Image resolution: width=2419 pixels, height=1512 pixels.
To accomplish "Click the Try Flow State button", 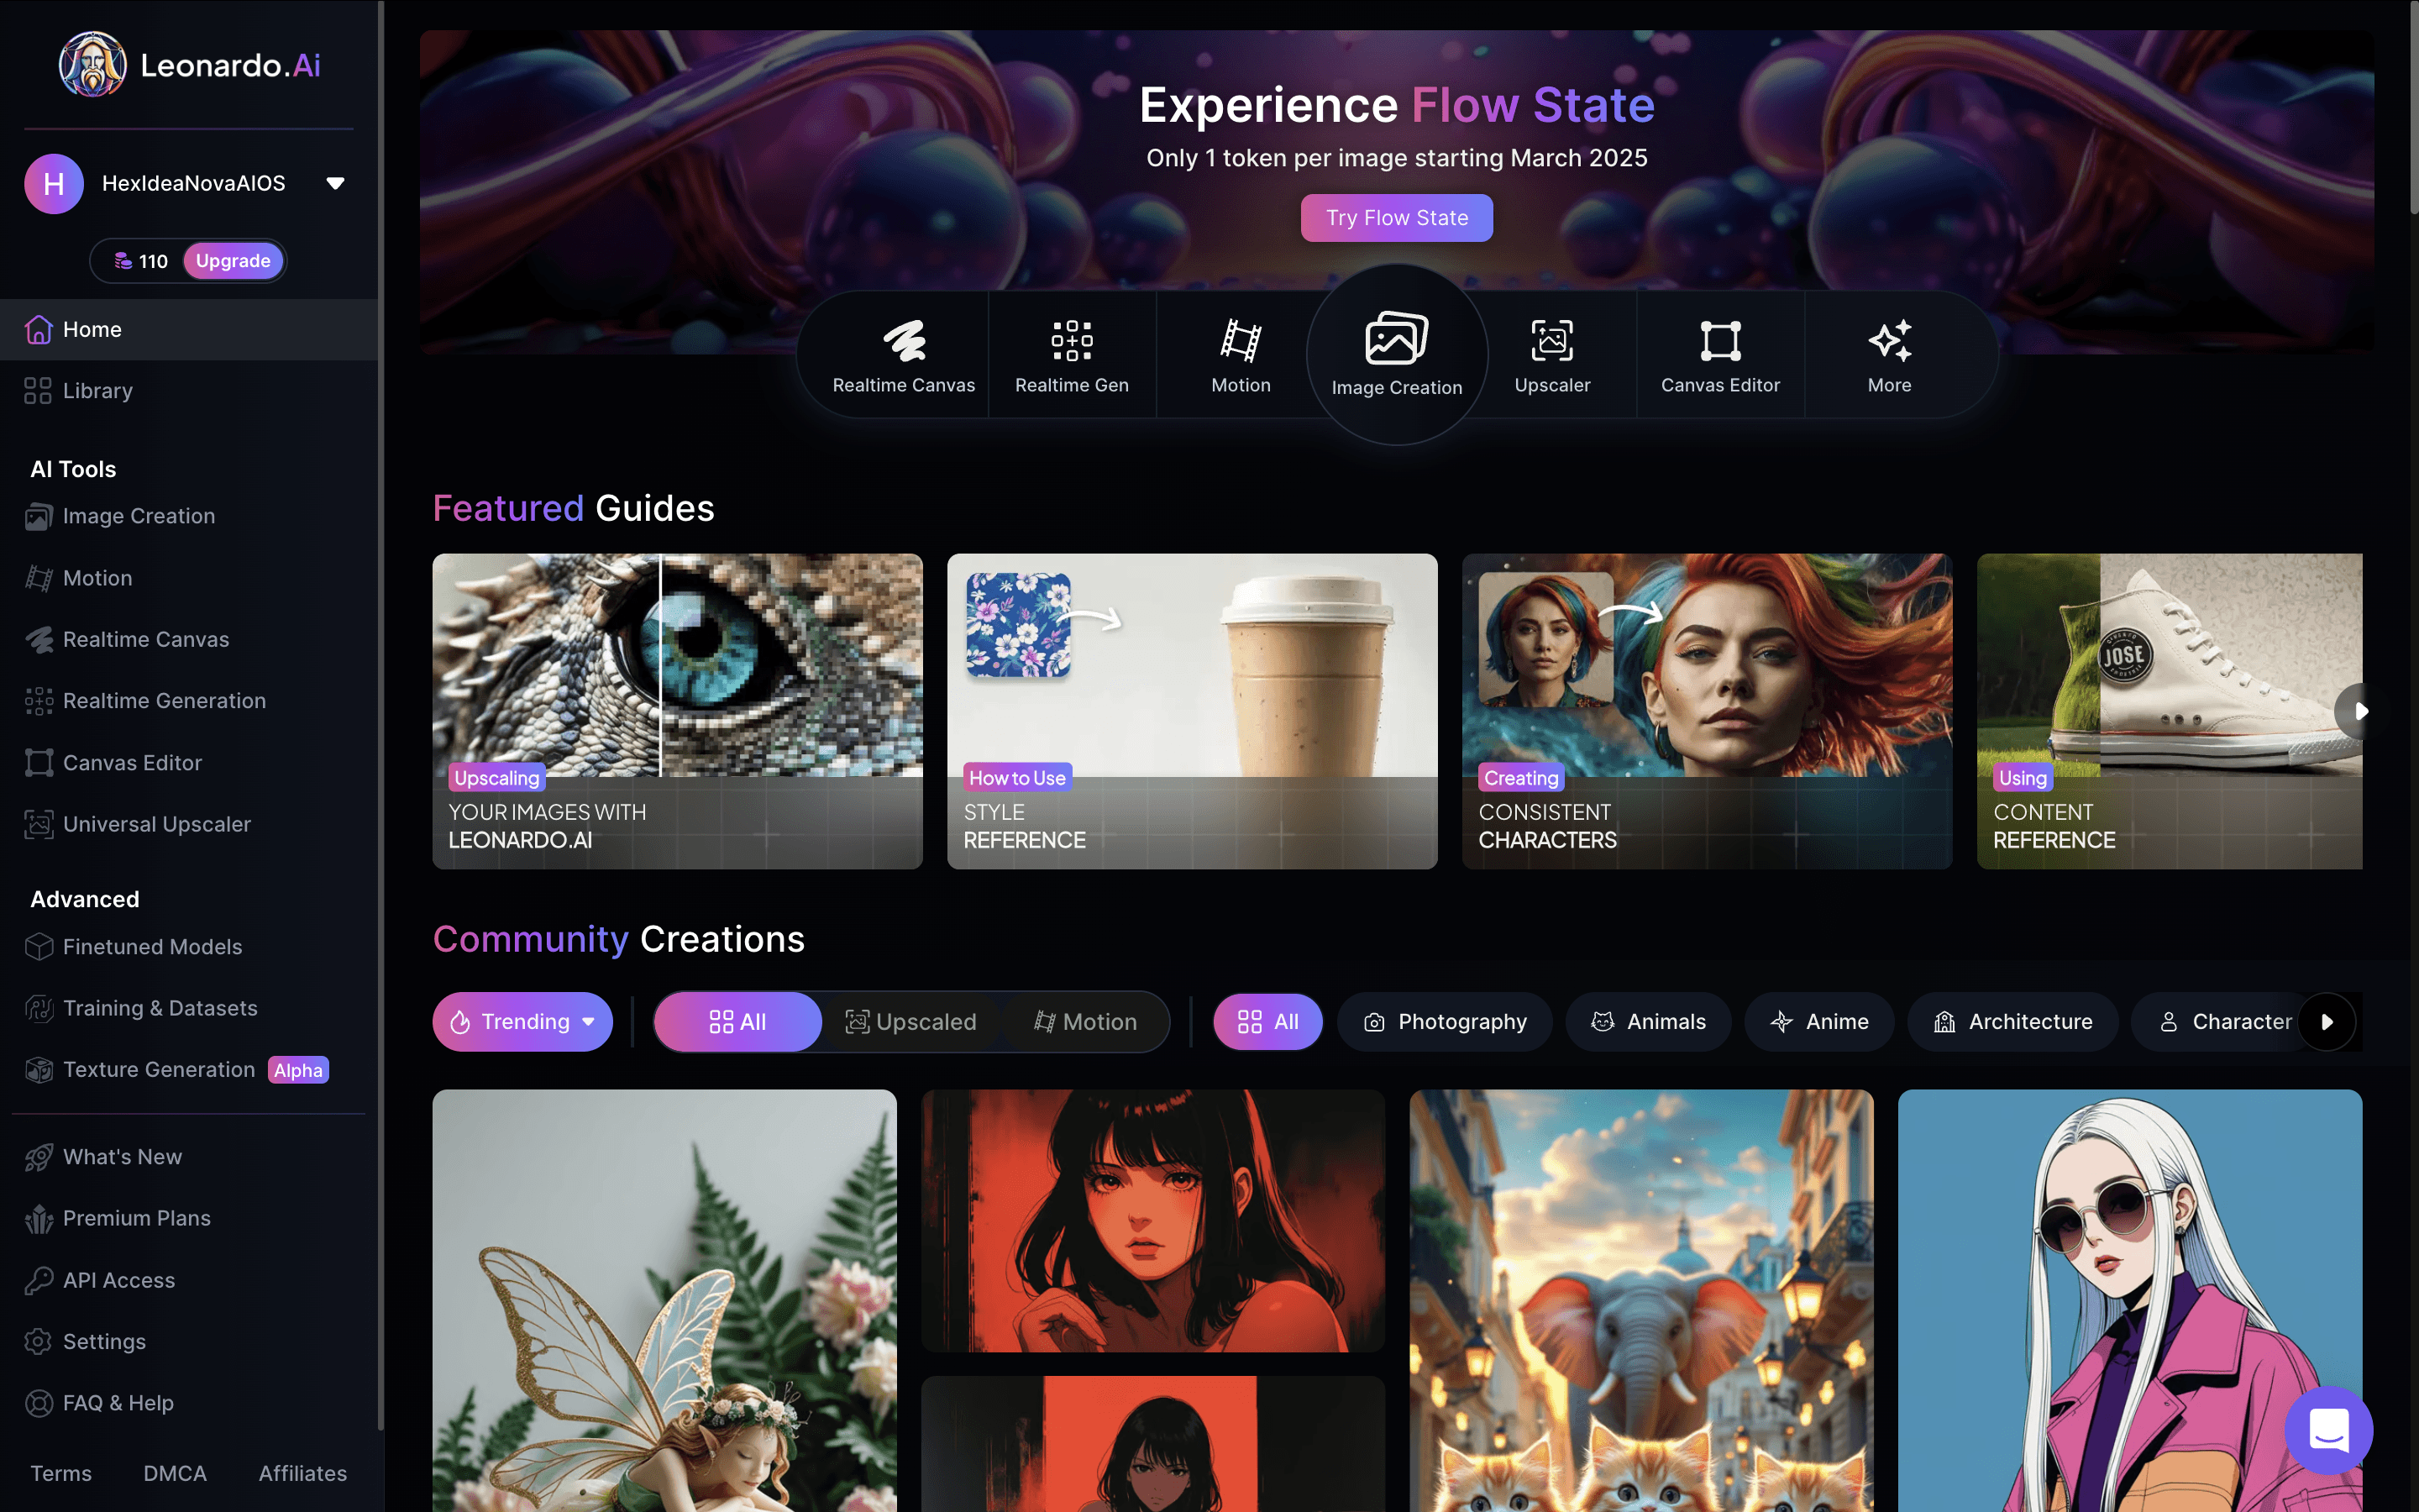I will click(x=1397, y=218).
